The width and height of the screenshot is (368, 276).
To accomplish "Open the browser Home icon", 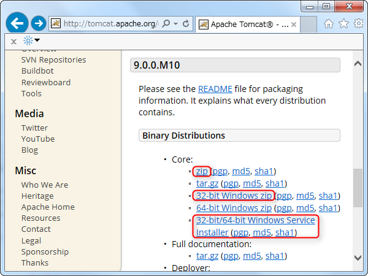I will (x=329, y=23).
